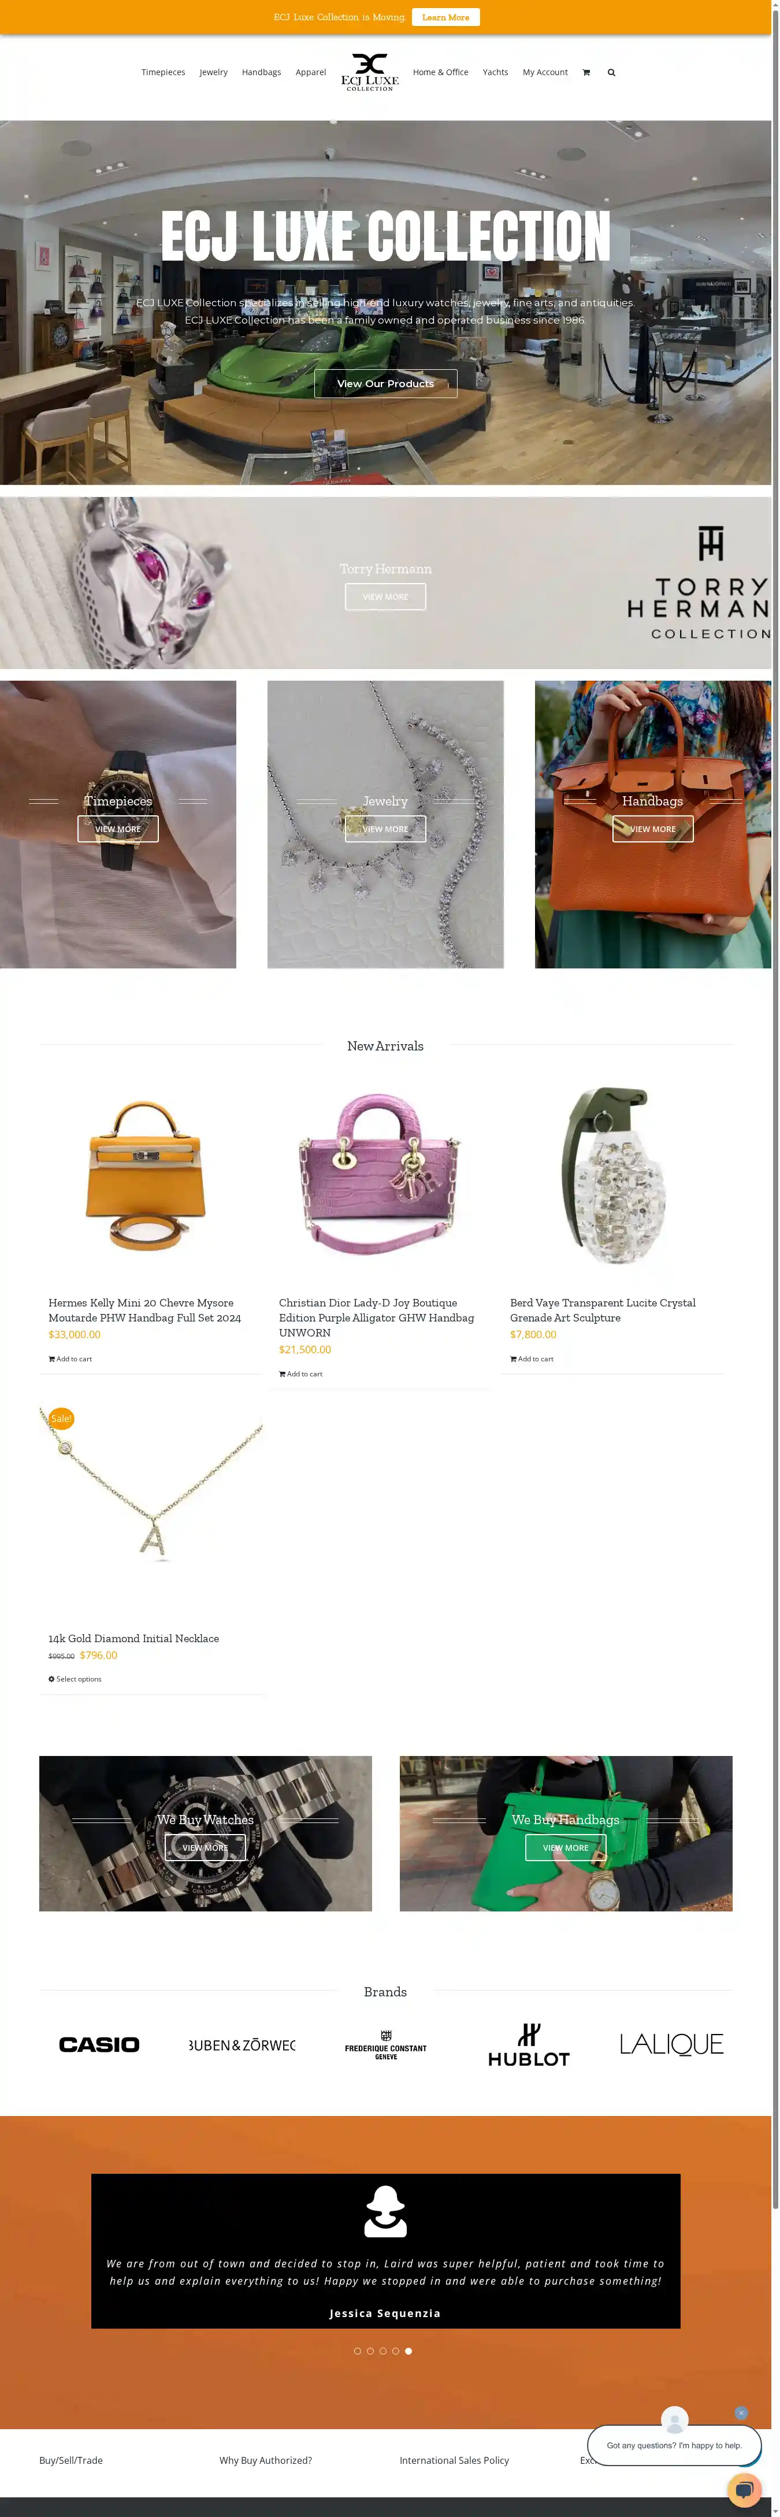Image resolution: width=780 pixels, height=2517 pixels.
Task: Select the third testimonial slider dot
Action: click(383, 2351)
